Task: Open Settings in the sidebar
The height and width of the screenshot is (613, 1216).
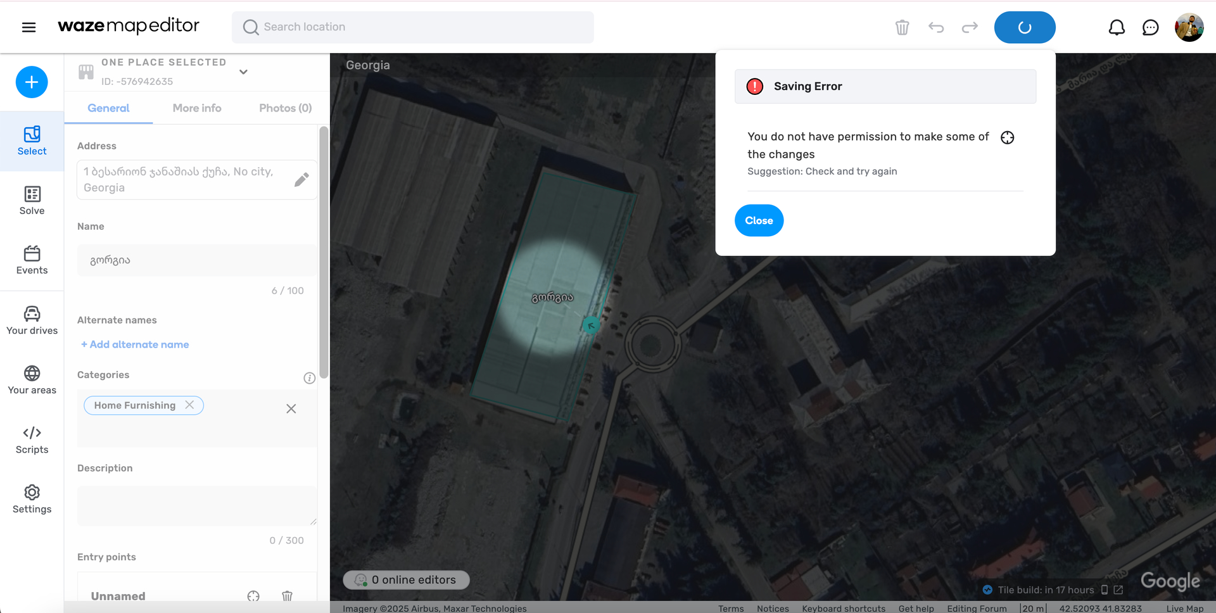Action: (x=32, y=500)
